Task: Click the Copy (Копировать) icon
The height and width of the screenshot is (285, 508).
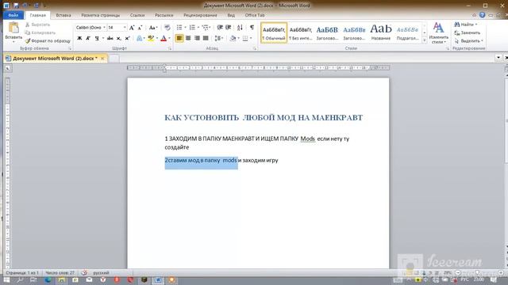Action: coord(28,32)
